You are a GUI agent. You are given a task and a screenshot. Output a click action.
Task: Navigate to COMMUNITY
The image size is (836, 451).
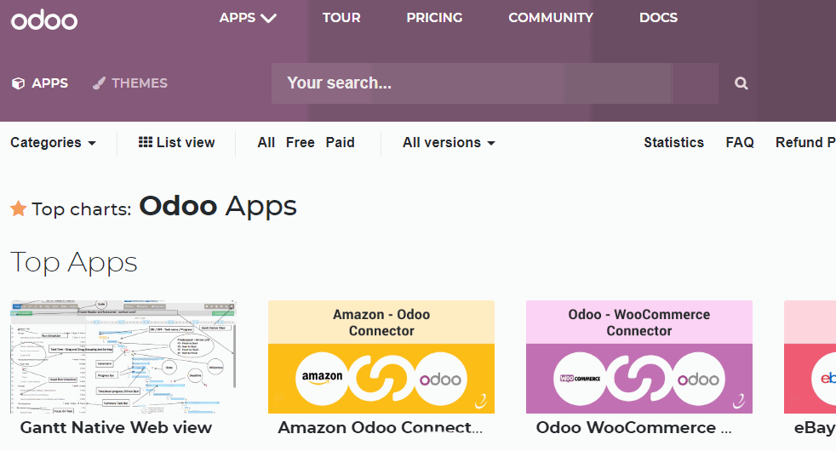pos(551,18)
